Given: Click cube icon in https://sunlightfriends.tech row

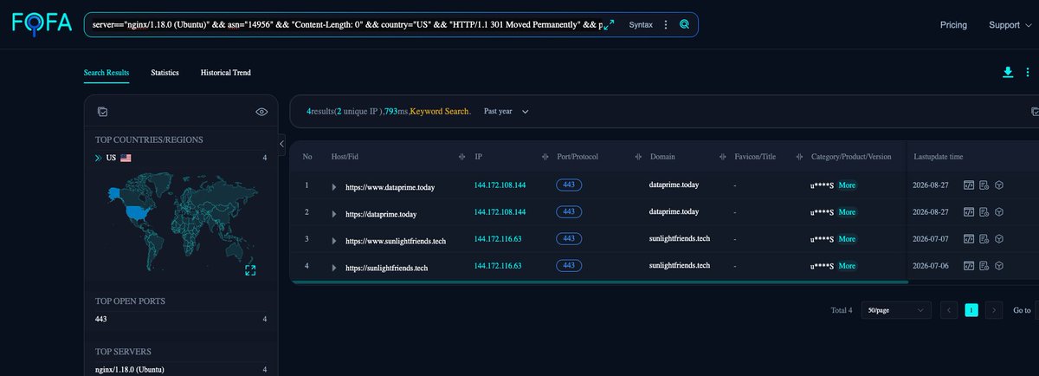Looking at the screenshot, I should coord(998,266).
